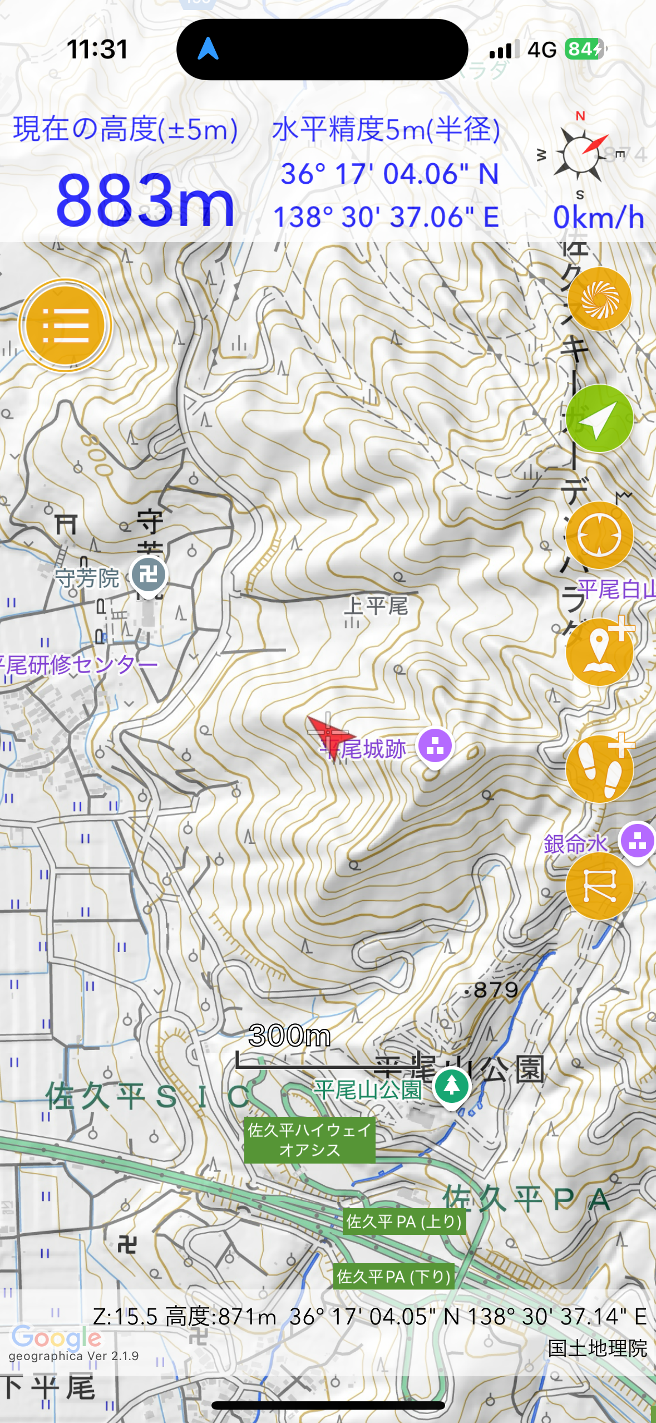Open the orange list menu button
656x1423 pixels.
[x=66, y=325]
